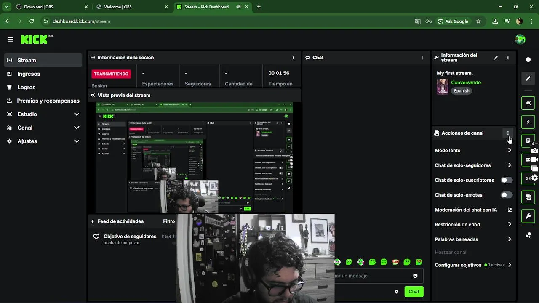539x303 pixels.
Task: Open the browser three-dot menu
Action: point(531,21)
